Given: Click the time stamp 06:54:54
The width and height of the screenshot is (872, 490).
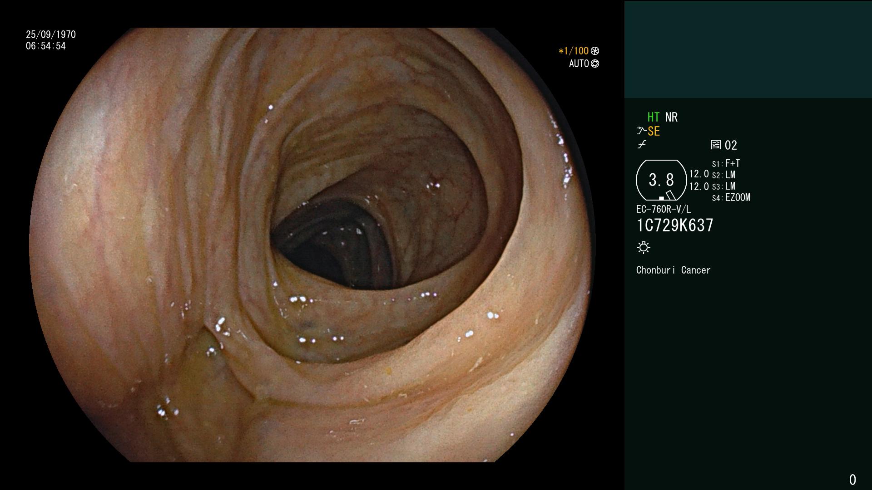Looking at the screenshot, I should pos(46,46).
